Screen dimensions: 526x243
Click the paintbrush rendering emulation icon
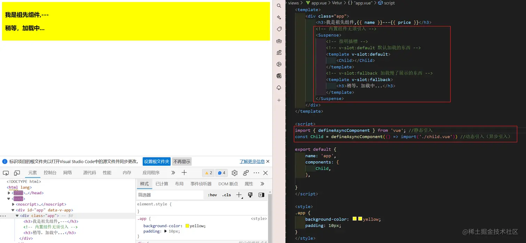[250, 195]
